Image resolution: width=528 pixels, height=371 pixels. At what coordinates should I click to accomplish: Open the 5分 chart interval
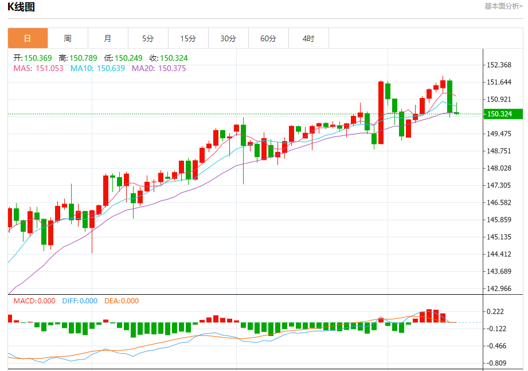tap(148, 38)
